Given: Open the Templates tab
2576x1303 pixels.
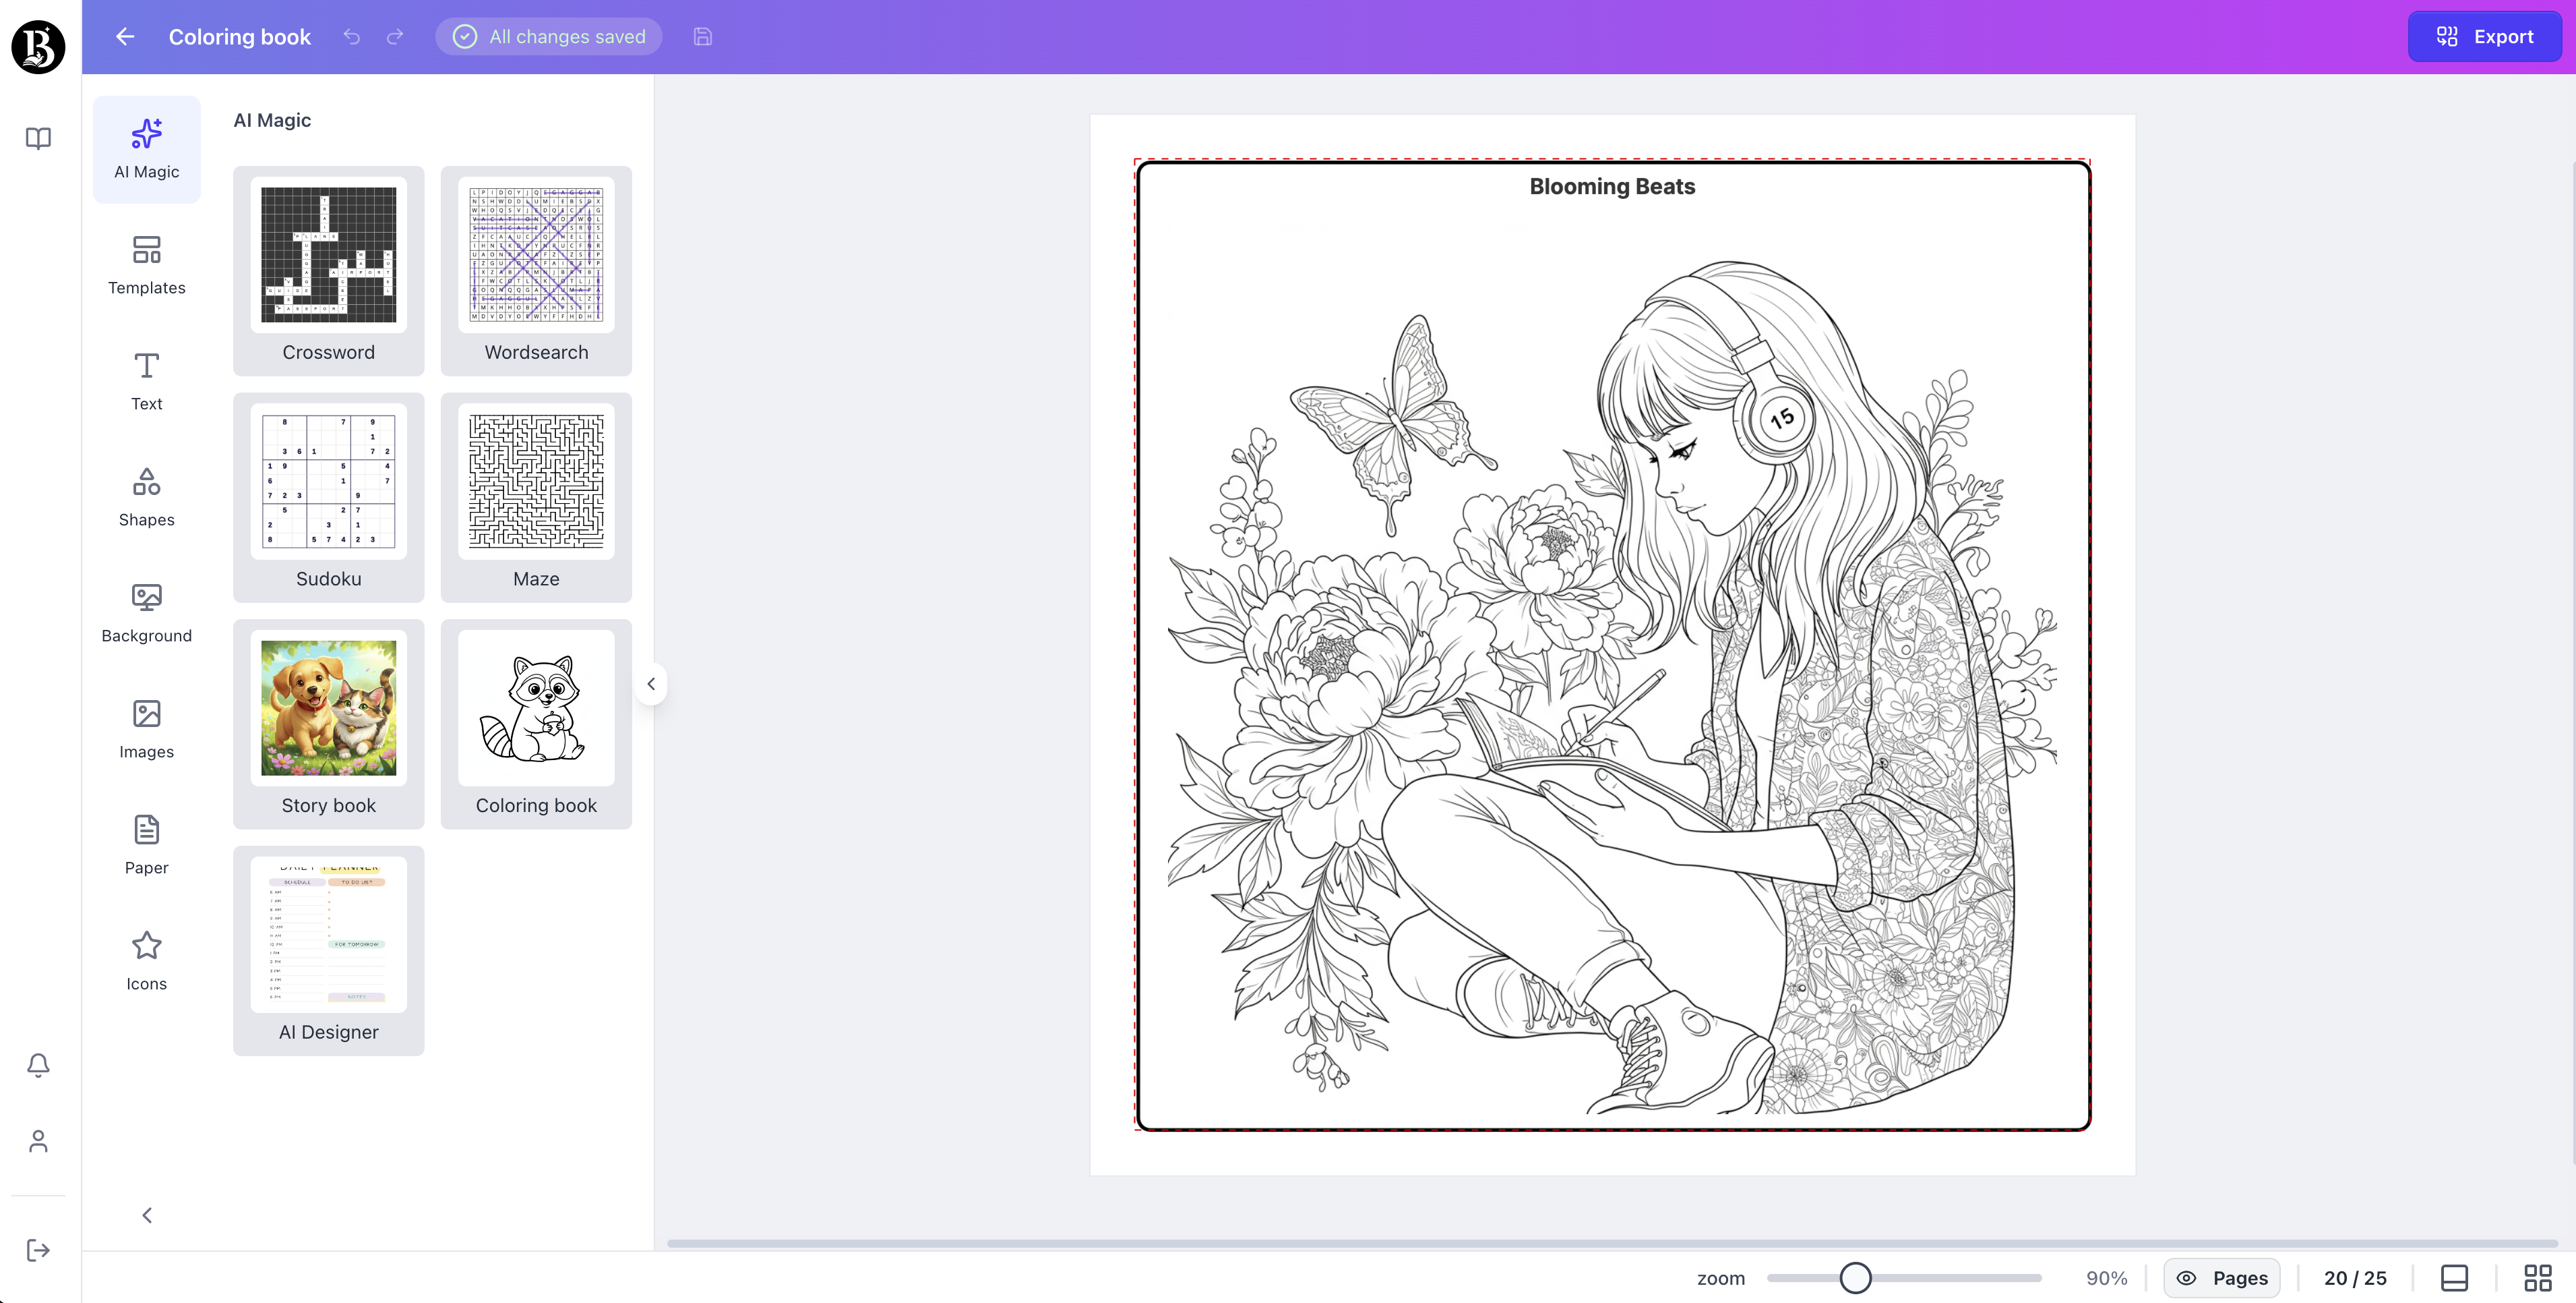Looking at the screenshot, I should click(146, 265).
